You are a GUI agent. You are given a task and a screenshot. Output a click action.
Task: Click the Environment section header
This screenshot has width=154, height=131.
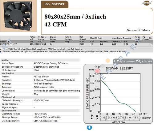9,110
